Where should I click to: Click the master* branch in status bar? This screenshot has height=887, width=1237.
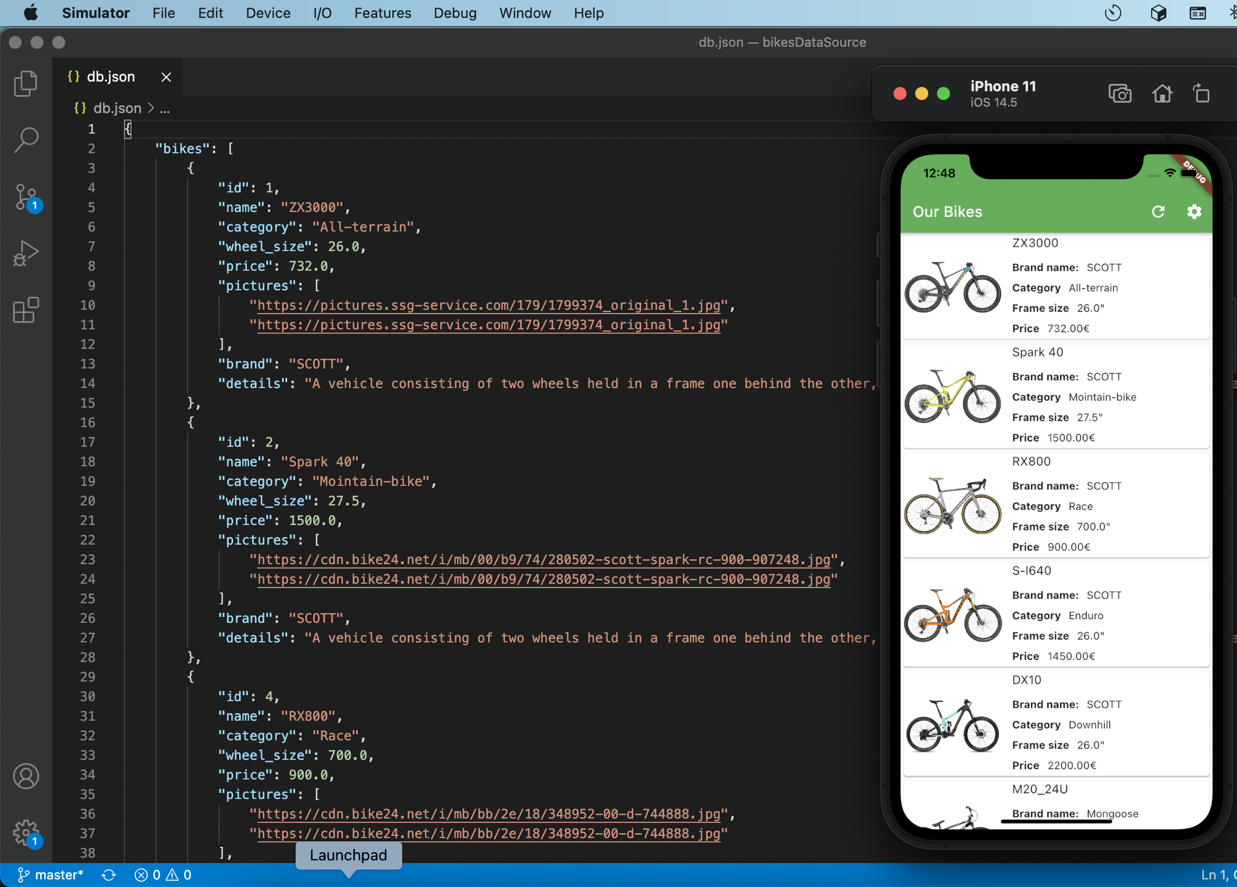50,874
